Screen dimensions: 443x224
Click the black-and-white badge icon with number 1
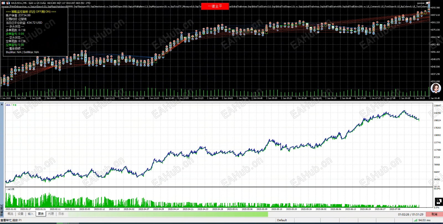click(439, 201)
